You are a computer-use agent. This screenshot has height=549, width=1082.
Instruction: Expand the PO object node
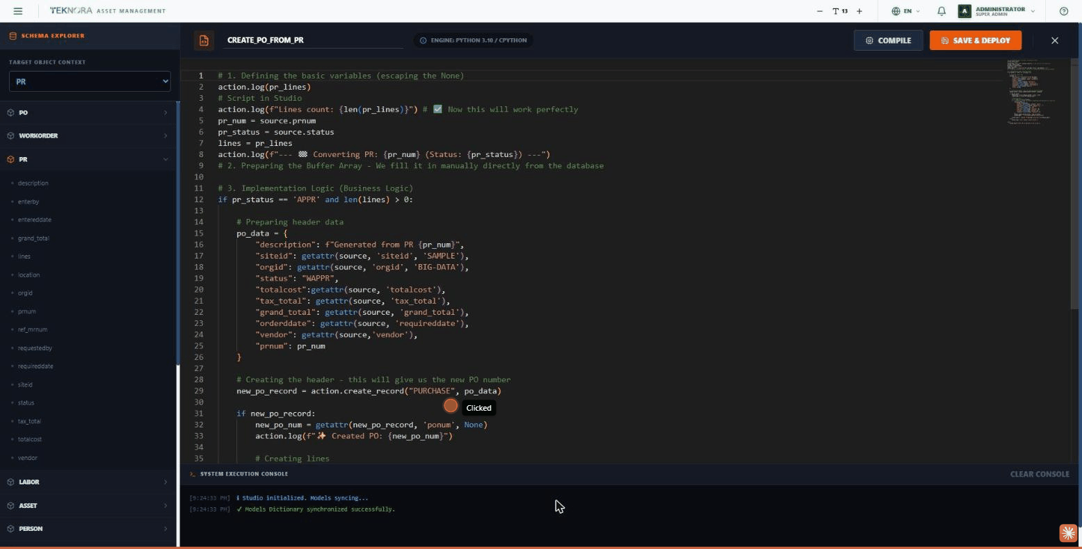coord(88,113)
